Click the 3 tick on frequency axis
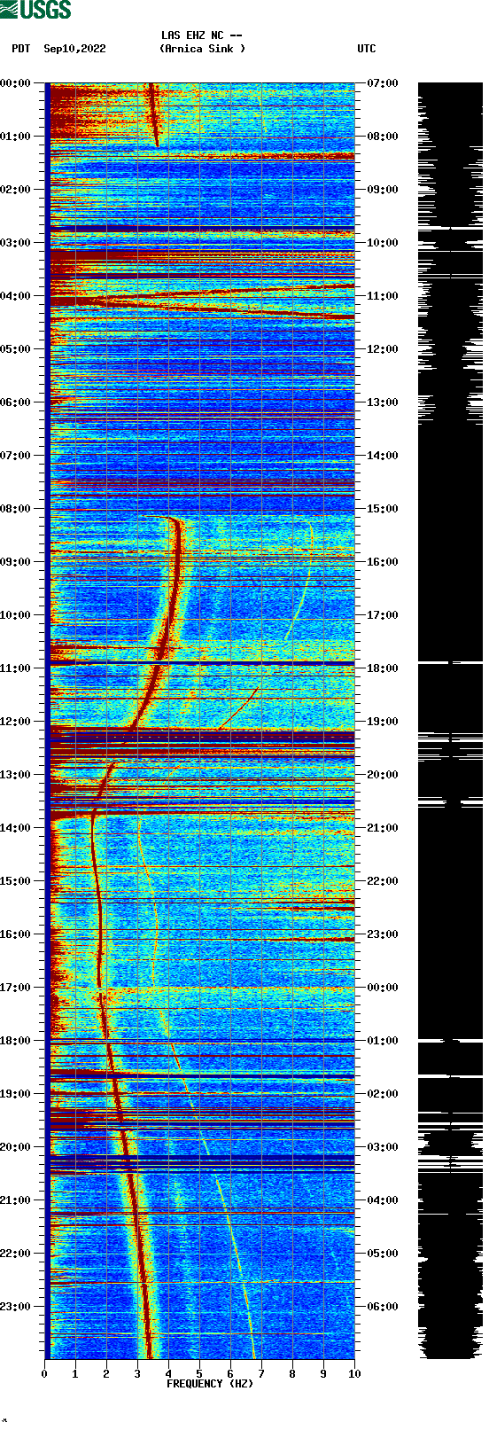489x1430 pixels. 137,1374
